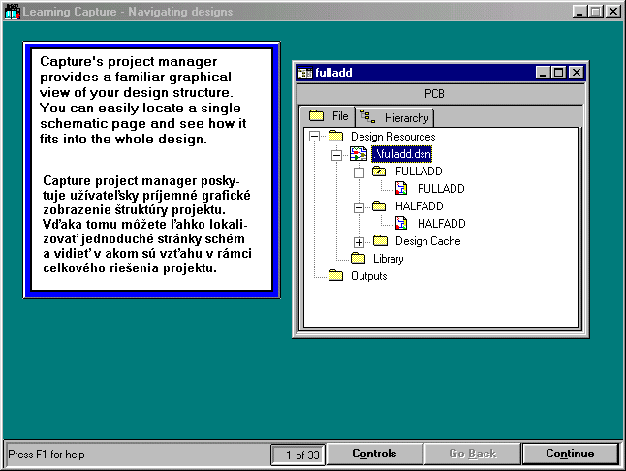This screenshot has height=471, width=626.
Task: Click the Library folder icon
Action: [358, 259]
